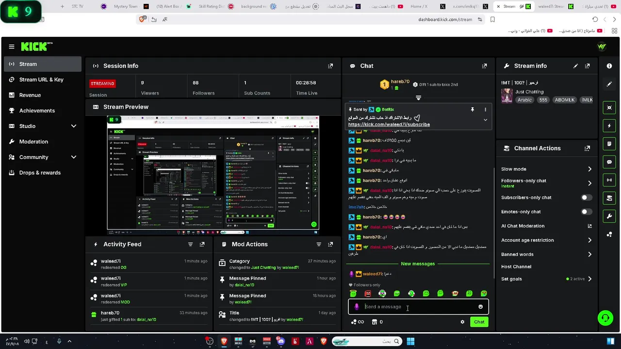This screenshot has height=349, width=621.
Task: Expand Slow mode options
Action: point(590,169)
